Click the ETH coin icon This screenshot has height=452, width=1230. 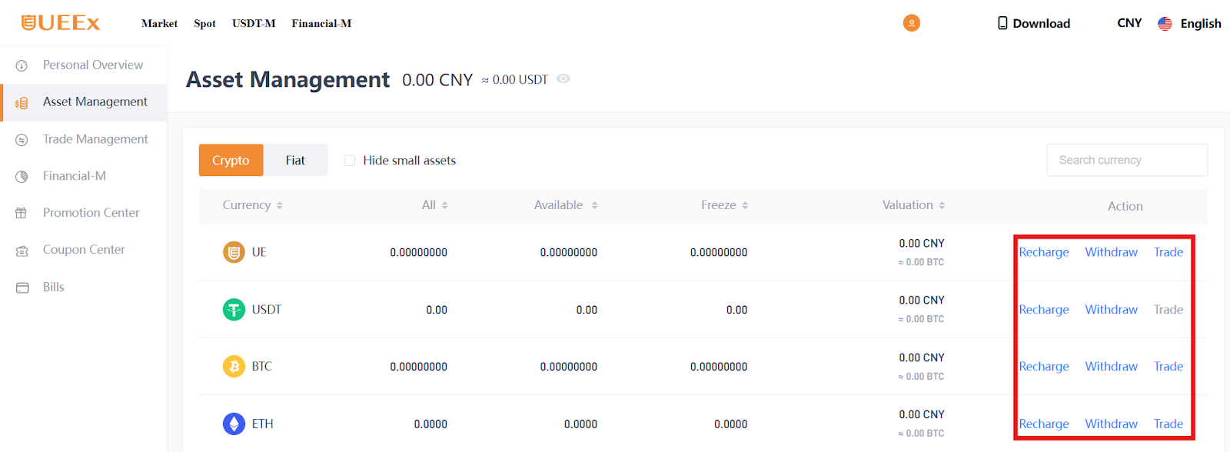pyautogui.click(x=234, y=424)
